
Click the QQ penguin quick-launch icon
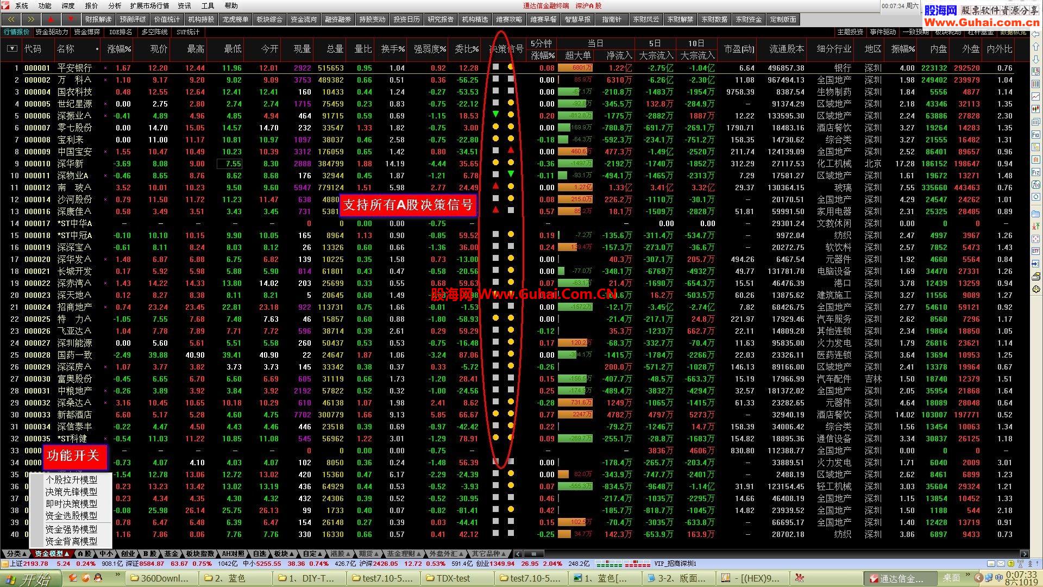(98, 578)
